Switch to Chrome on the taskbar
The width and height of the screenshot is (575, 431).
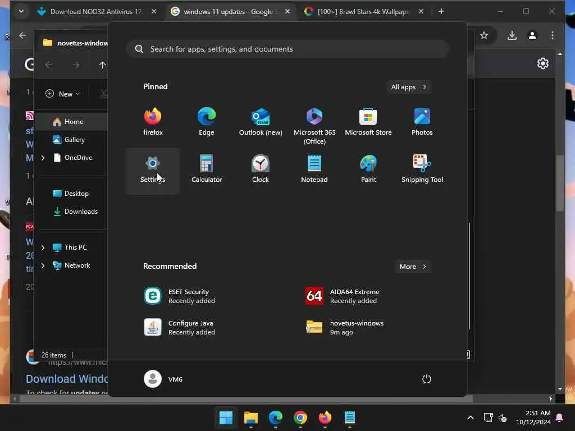[x=300, y=418]
